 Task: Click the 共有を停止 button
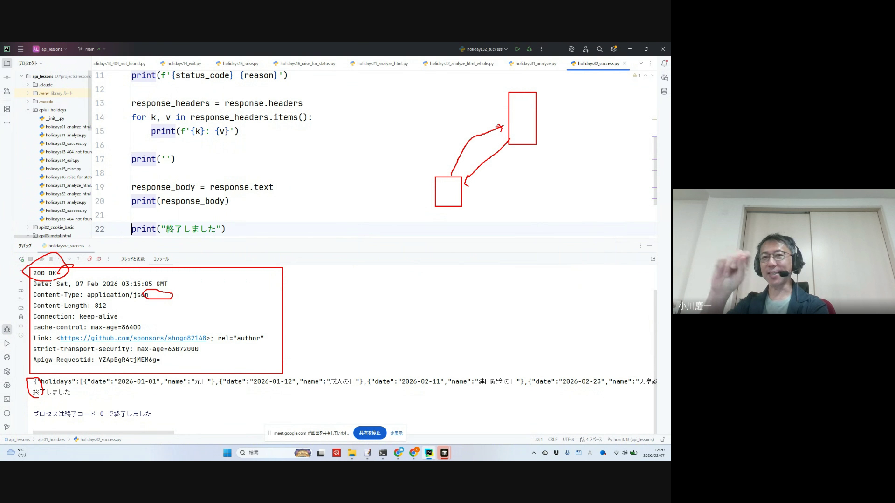click(x=370, y=433)
